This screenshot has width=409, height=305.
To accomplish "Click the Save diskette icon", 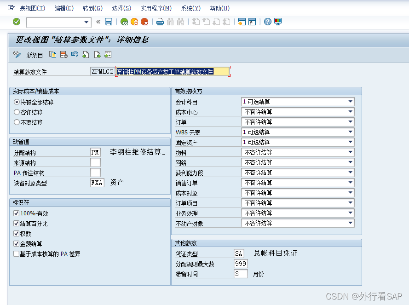I will point(109,22).
